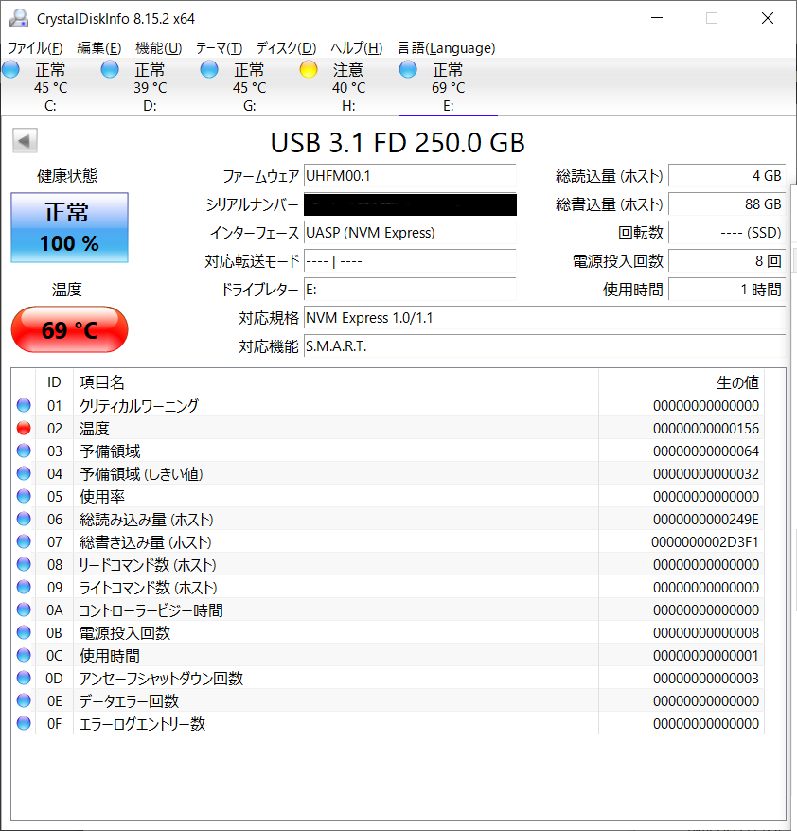Viewport: 797px width, 831px height.
Task: Click the previous disk arrow button
Action: point(25,141)
